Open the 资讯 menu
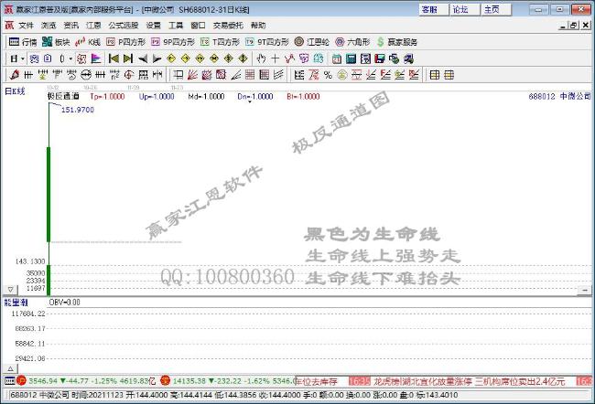This screenshot has height=404, width=595. 71,26
